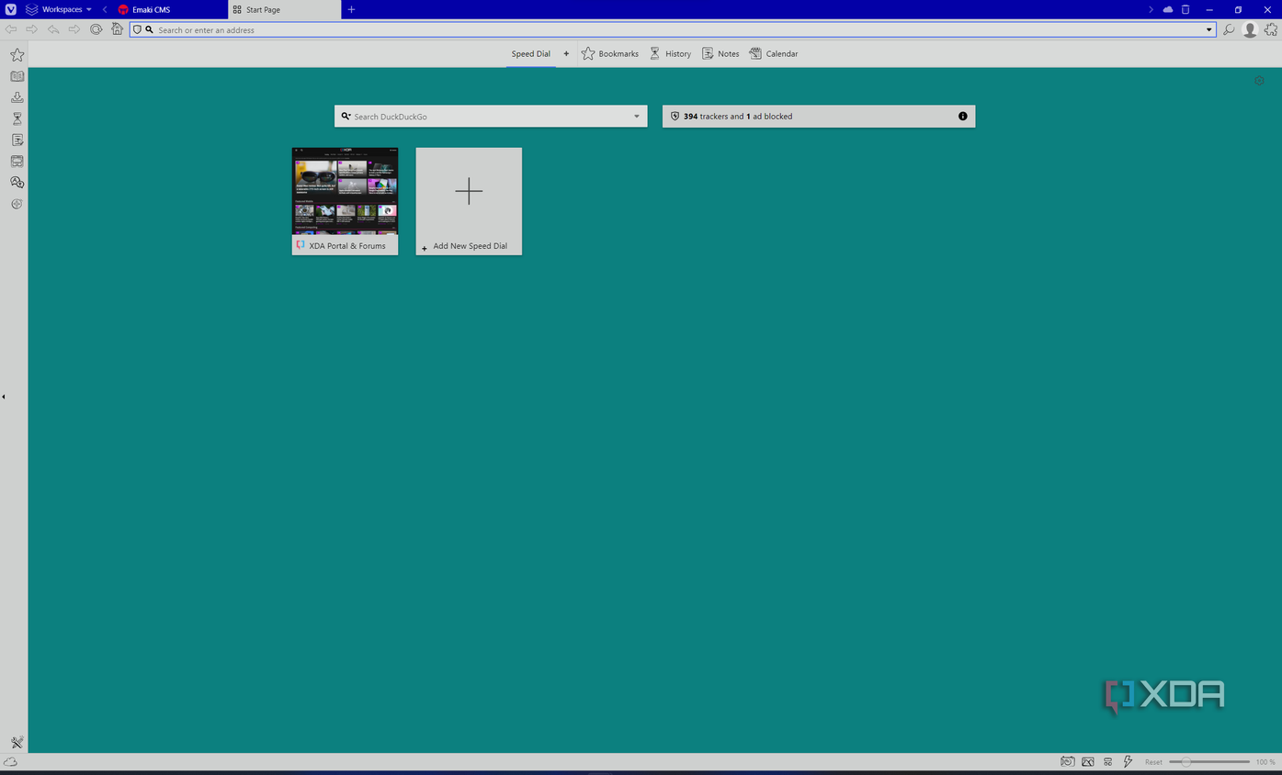
Task: Click Add New Speed Dial tile
Action: click(469, 201)
